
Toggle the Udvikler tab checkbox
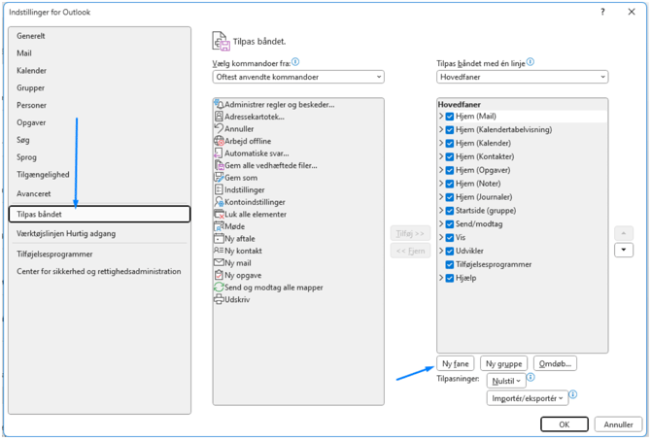(449, 251)
